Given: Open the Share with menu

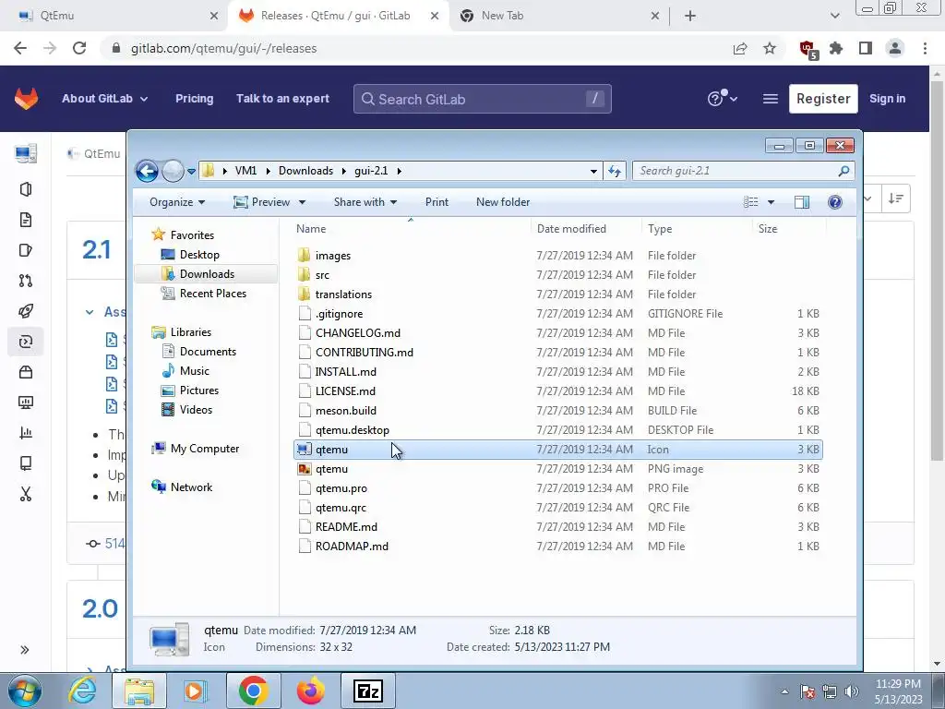Looking at the screenshot, I should tap(365, 202).
